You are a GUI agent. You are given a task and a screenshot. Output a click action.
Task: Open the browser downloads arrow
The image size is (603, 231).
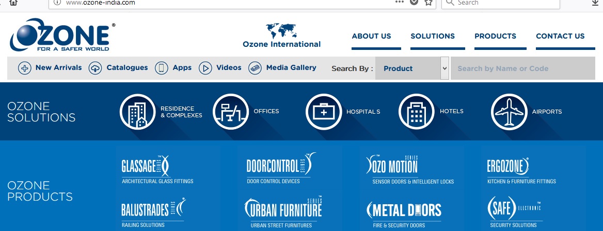coord(595,2)
